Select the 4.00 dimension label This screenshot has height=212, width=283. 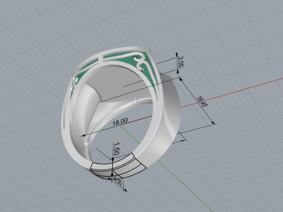pos(118,181)
